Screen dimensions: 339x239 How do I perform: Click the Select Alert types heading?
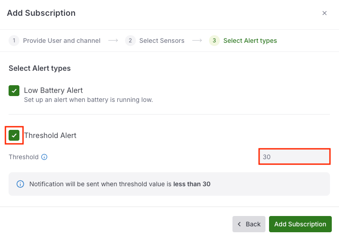click(x=40, y=68)
